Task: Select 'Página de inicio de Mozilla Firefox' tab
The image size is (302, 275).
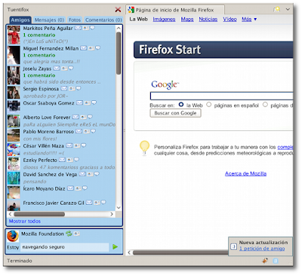Action: pyautogui.click(x=175, y=10)
